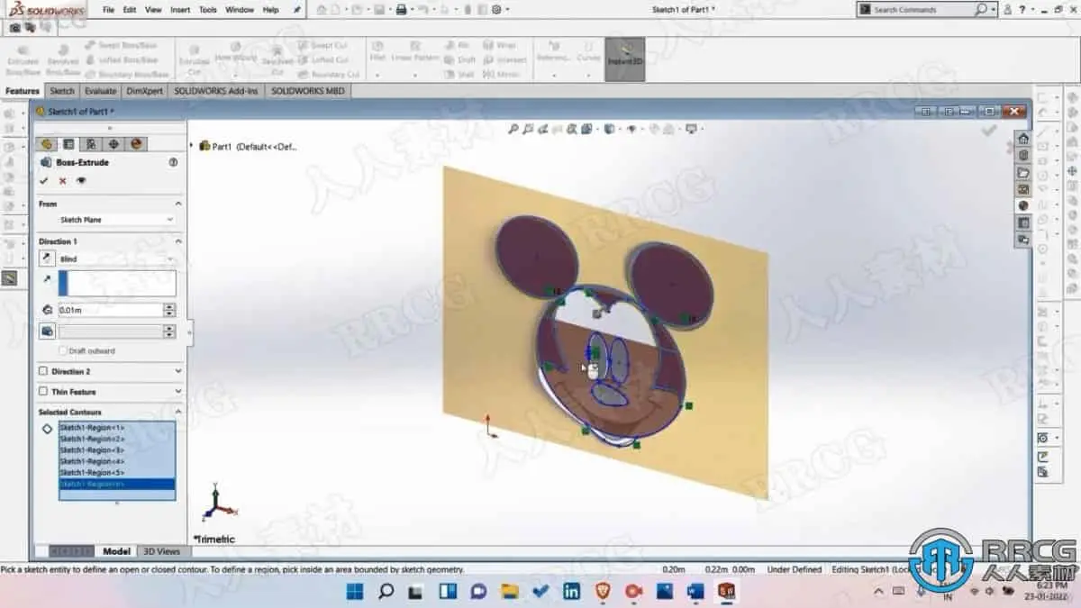Collapse the From section
The height and width of the screenshot is (608, 1081).
tap(177, 204)
